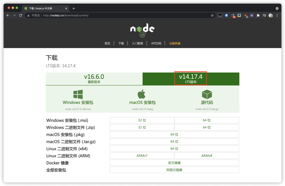Screen dimensions: 285x186
Task: Click the browser forward arrow
Action: click(14, 16)
